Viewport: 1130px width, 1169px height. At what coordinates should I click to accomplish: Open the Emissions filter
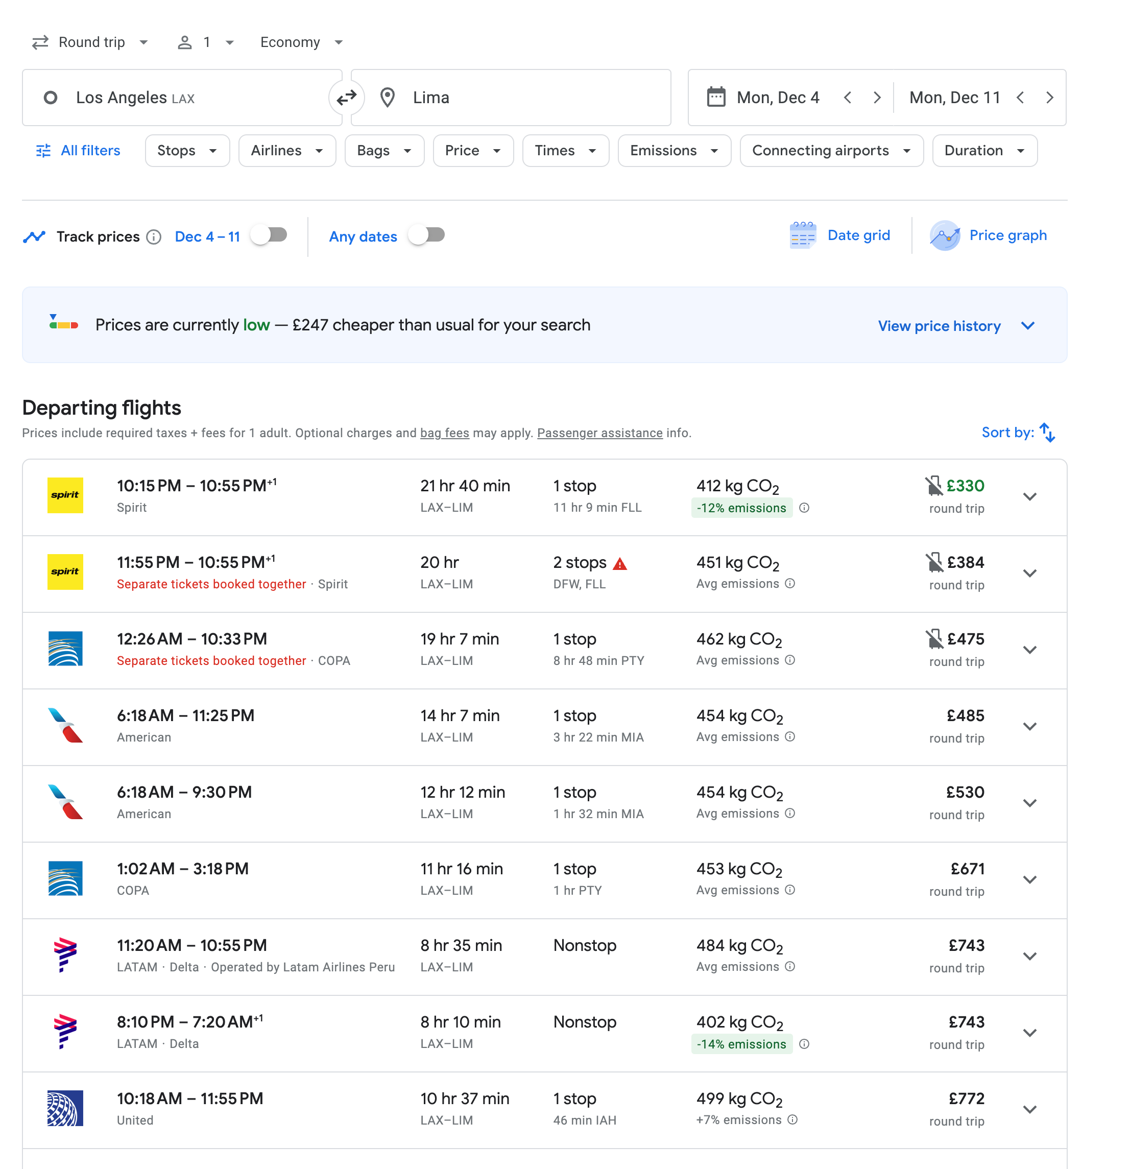coord(675,151)
